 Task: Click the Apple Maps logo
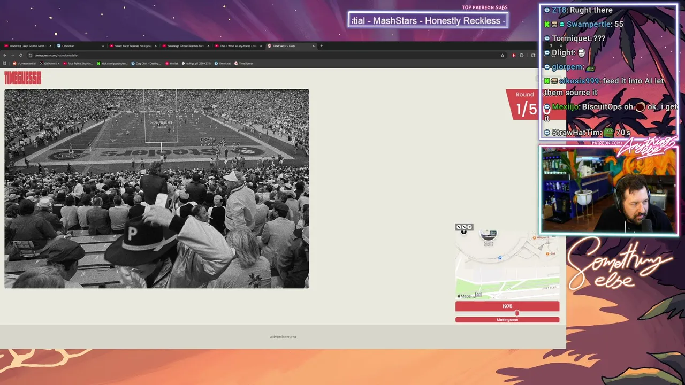click(x=464, y=296)
